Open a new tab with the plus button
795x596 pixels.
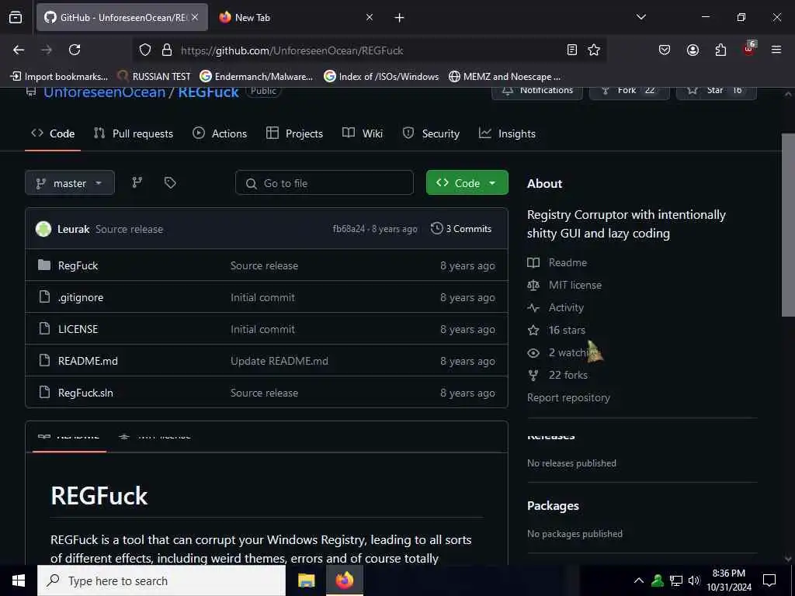click(400, 17)
